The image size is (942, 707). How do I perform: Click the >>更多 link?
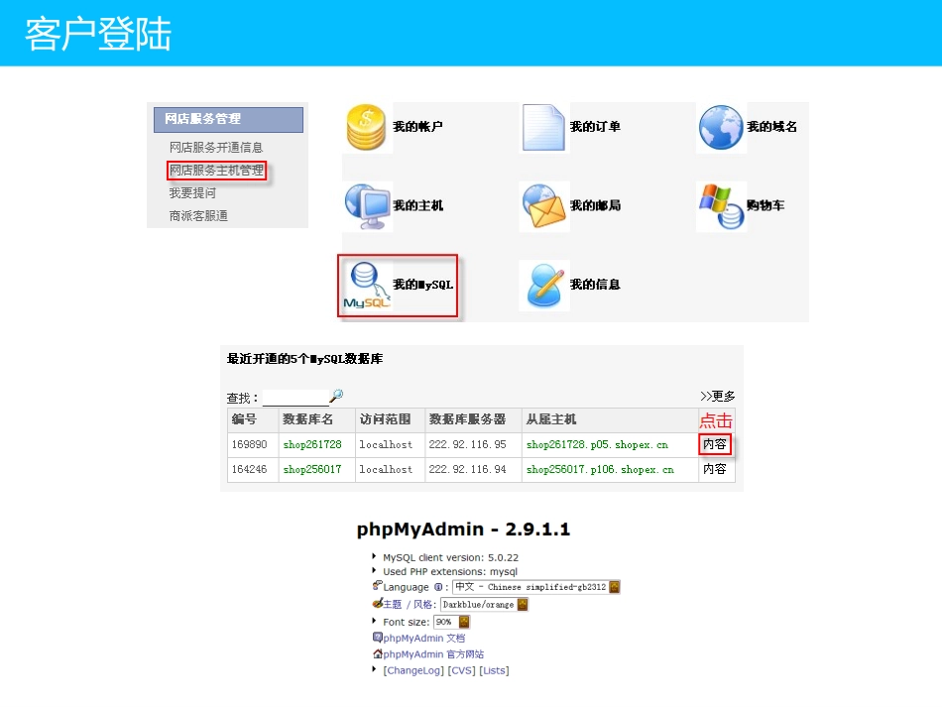point(717,396)
